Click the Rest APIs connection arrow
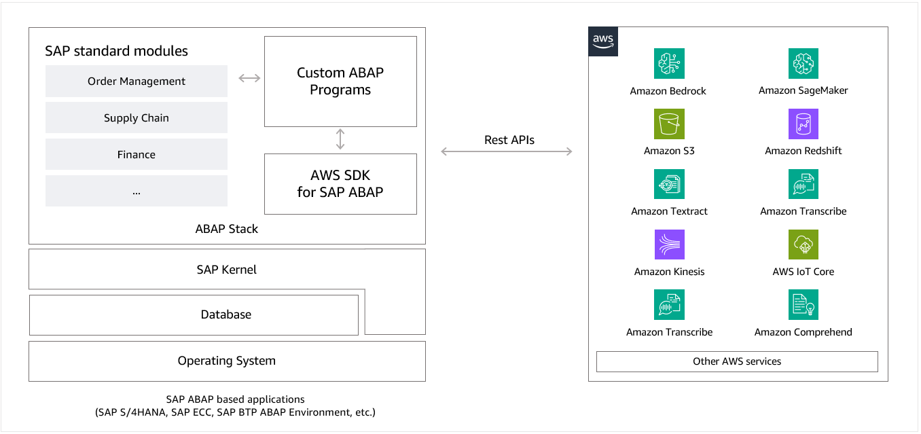921x434 pixels. point(507,151)
